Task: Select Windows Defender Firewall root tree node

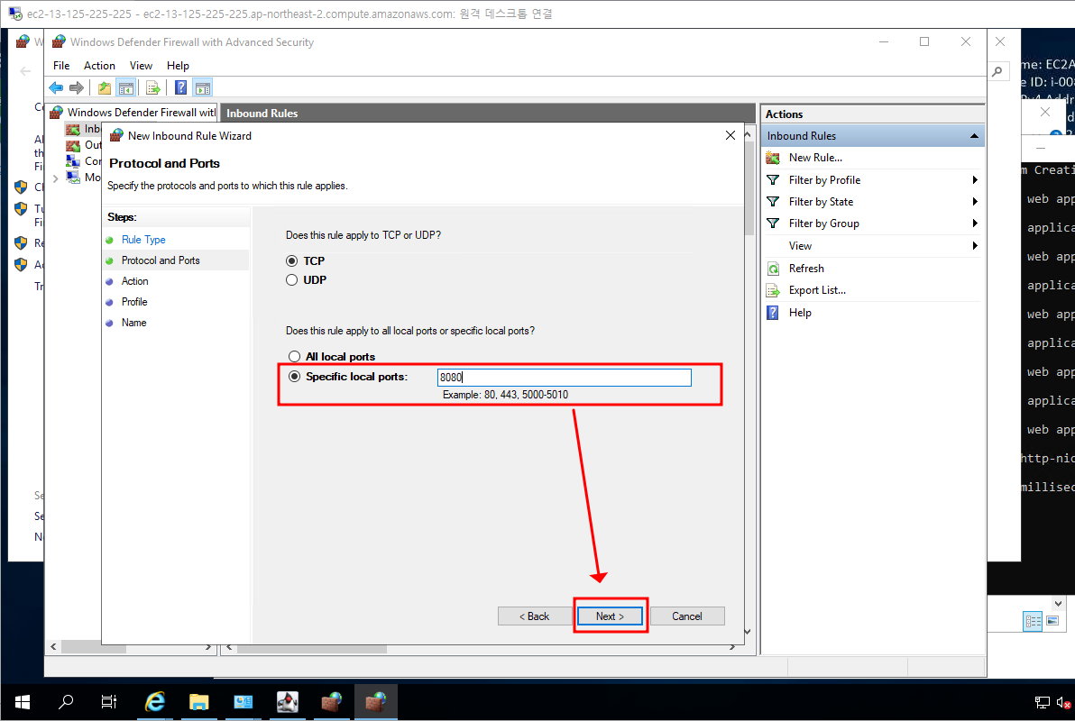Action: tap(141, 113)
